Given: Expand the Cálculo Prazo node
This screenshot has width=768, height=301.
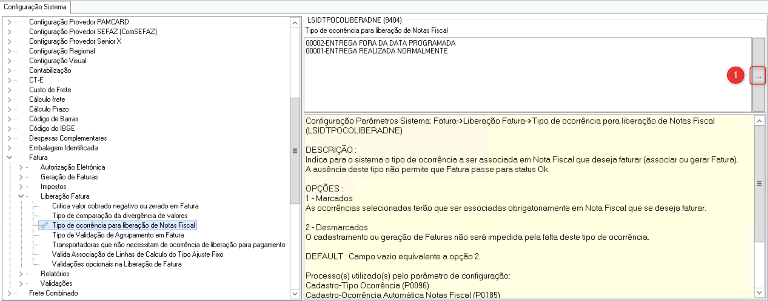Looking at the screenshot, I should [x=9, y=109].
